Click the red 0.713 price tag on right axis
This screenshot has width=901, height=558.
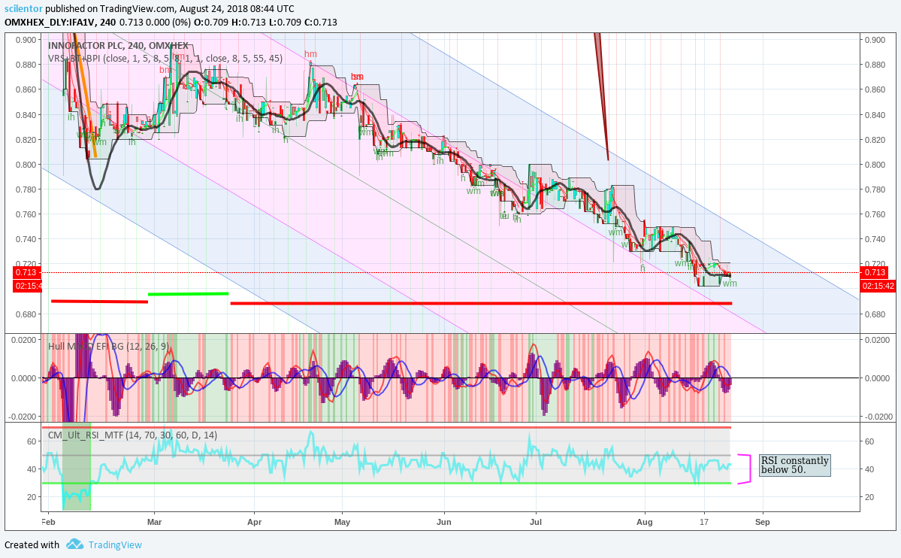point(875,273)
